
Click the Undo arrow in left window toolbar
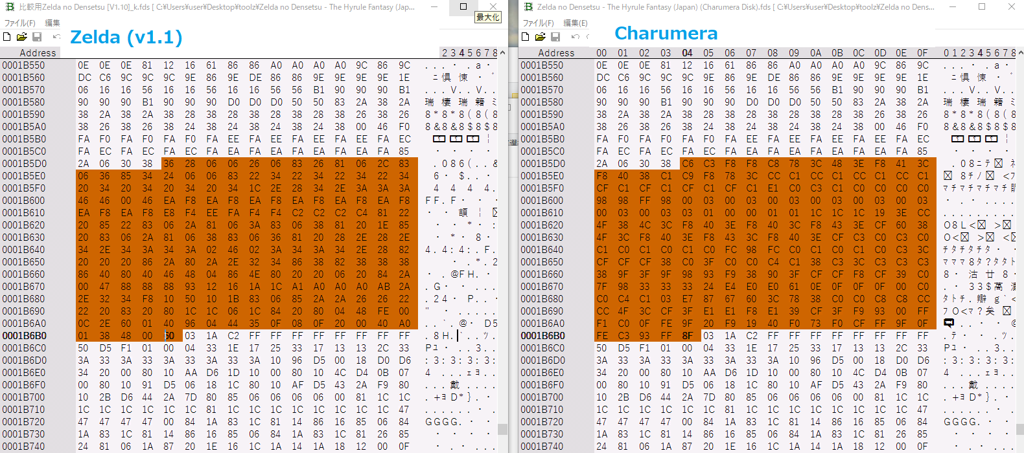click(56, 37)
